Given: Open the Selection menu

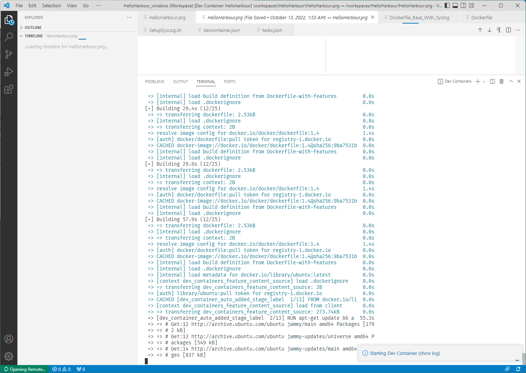Looking at the screenshot, I should pos(52,5).
